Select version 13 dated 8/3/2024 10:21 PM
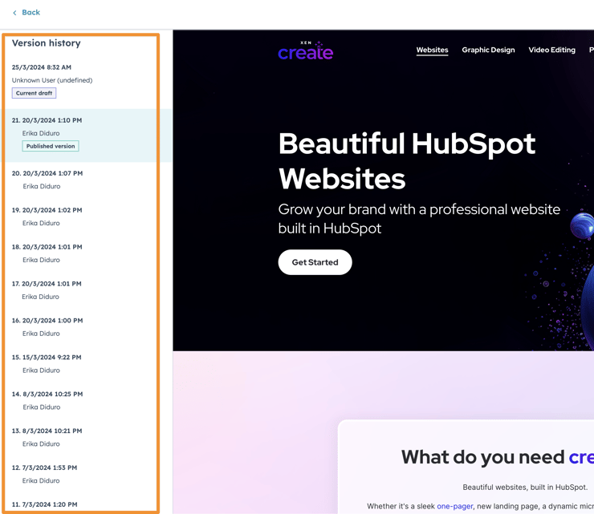 click(x=47, y=431)
